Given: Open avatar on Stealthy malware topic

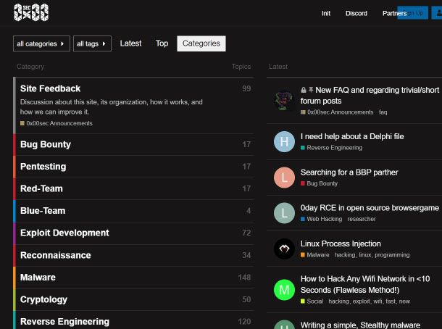Looking at the screenshot, I should click(x=284, y=325).
